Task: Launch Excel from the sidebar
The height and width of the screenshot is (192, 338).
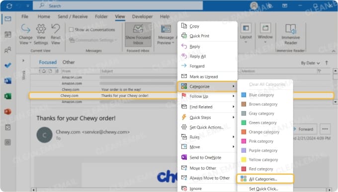Action: coord(8,96)
